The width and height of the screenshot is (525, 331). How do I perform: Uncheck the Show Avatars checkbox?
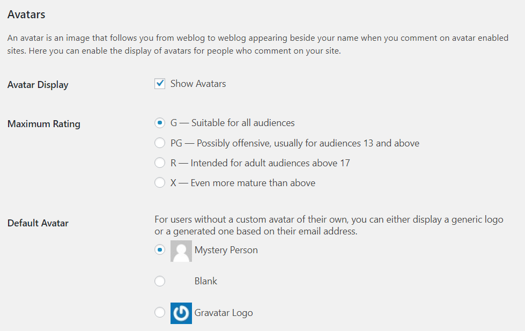[159, 83]
